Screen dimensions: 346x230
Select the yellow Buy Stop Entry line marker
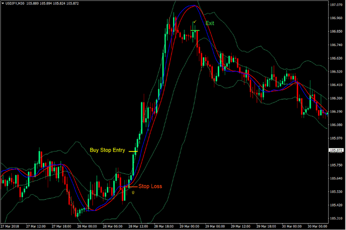[x=133, y=152]
